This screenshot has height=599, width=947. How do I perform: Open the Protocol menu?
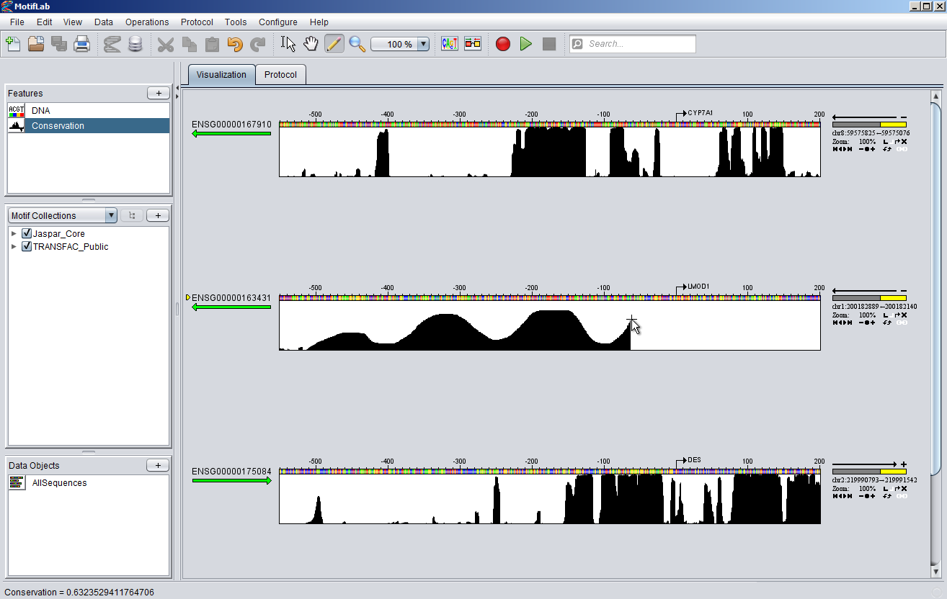(x=197, y=22)
